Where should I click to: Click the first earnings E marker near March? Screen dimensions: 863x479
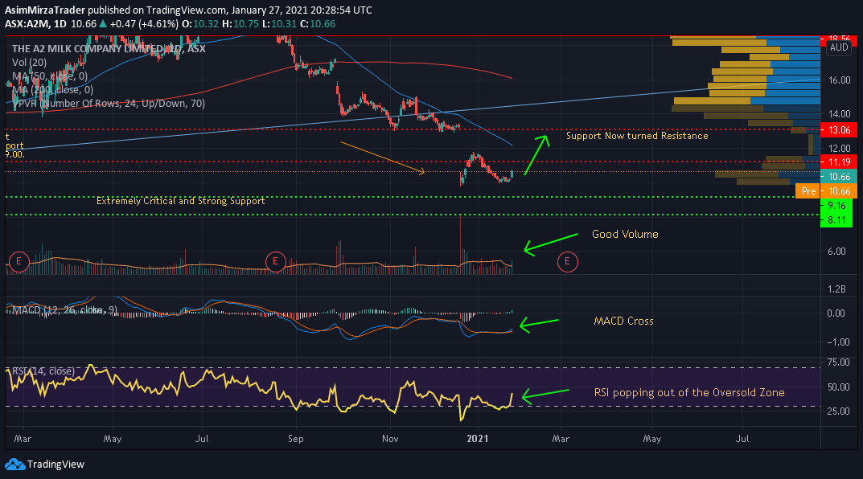[x=18, y=260]
